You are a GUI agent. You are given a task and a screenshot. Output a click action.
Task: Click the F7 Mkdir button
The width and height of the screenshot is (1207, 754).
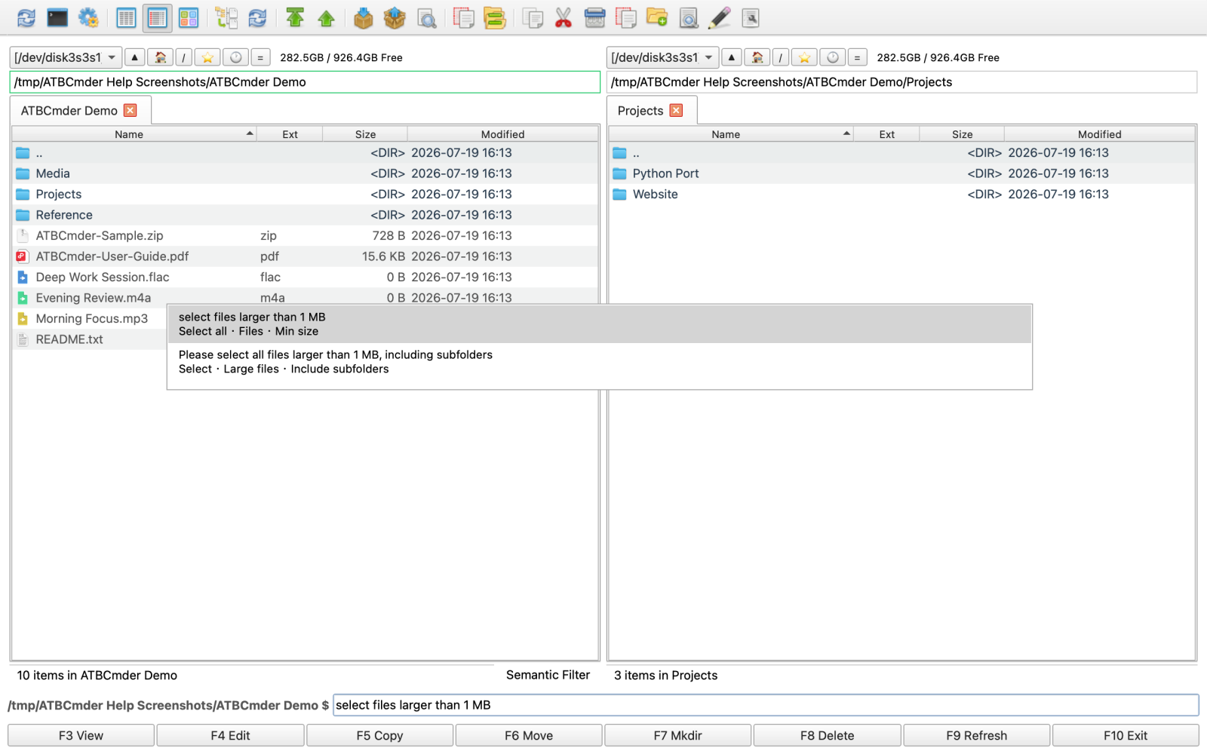pos(677,735)
